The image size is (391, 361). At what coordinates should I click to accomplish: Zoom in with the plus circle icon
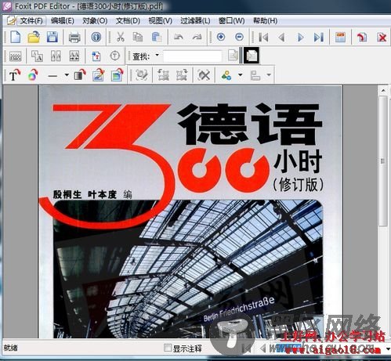pos(221,37)
